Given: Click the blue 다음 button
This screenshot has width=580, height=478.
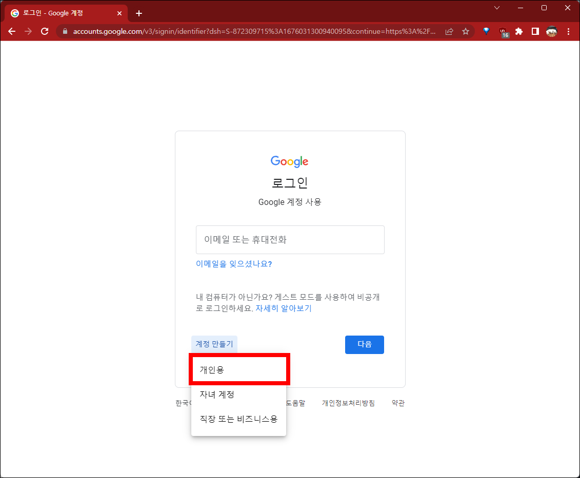Looking at the screenshot, I should pyautogui.click(x=364, y=345).
